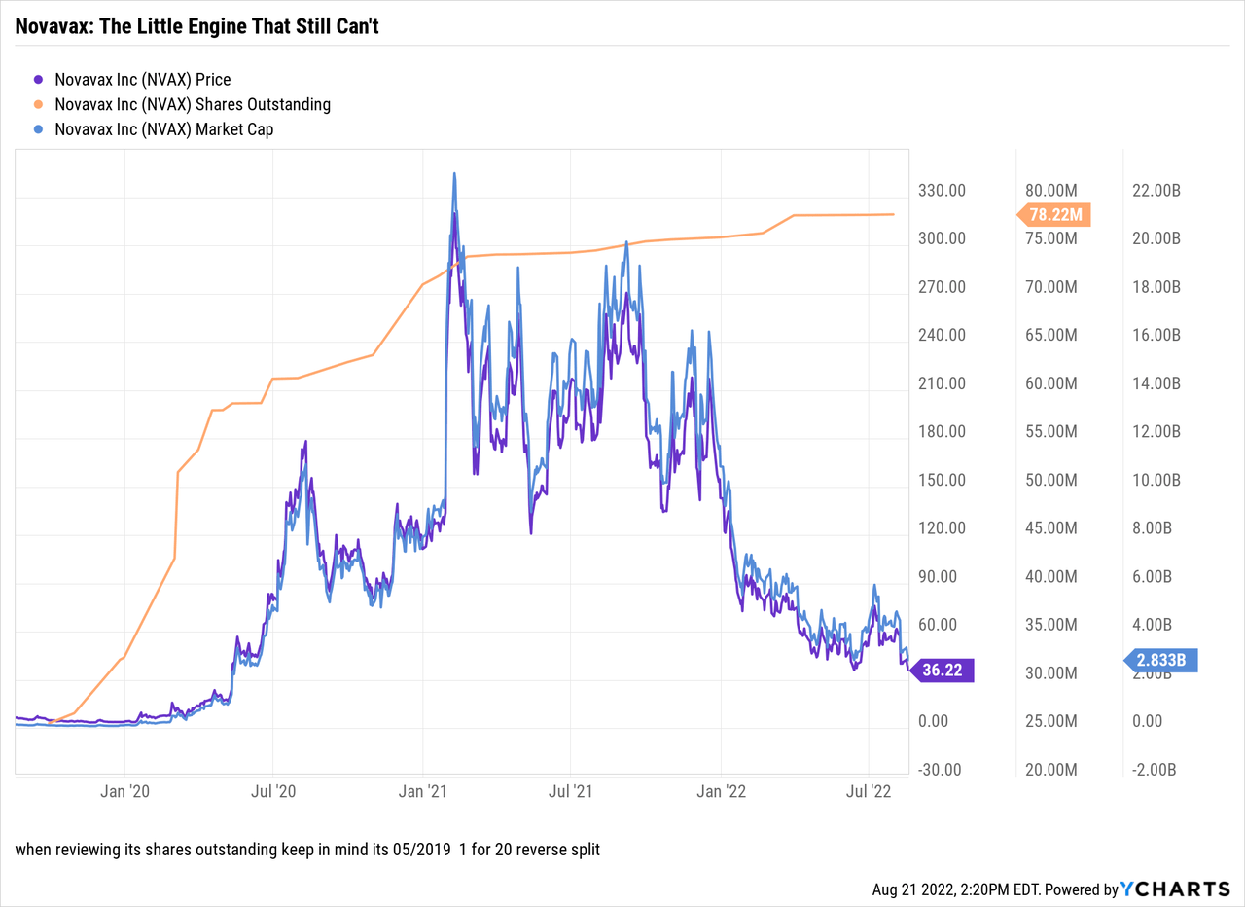Click the 240.00 price axis value
The height and width of the screenshot is (907, 1245).
[943, 335]
